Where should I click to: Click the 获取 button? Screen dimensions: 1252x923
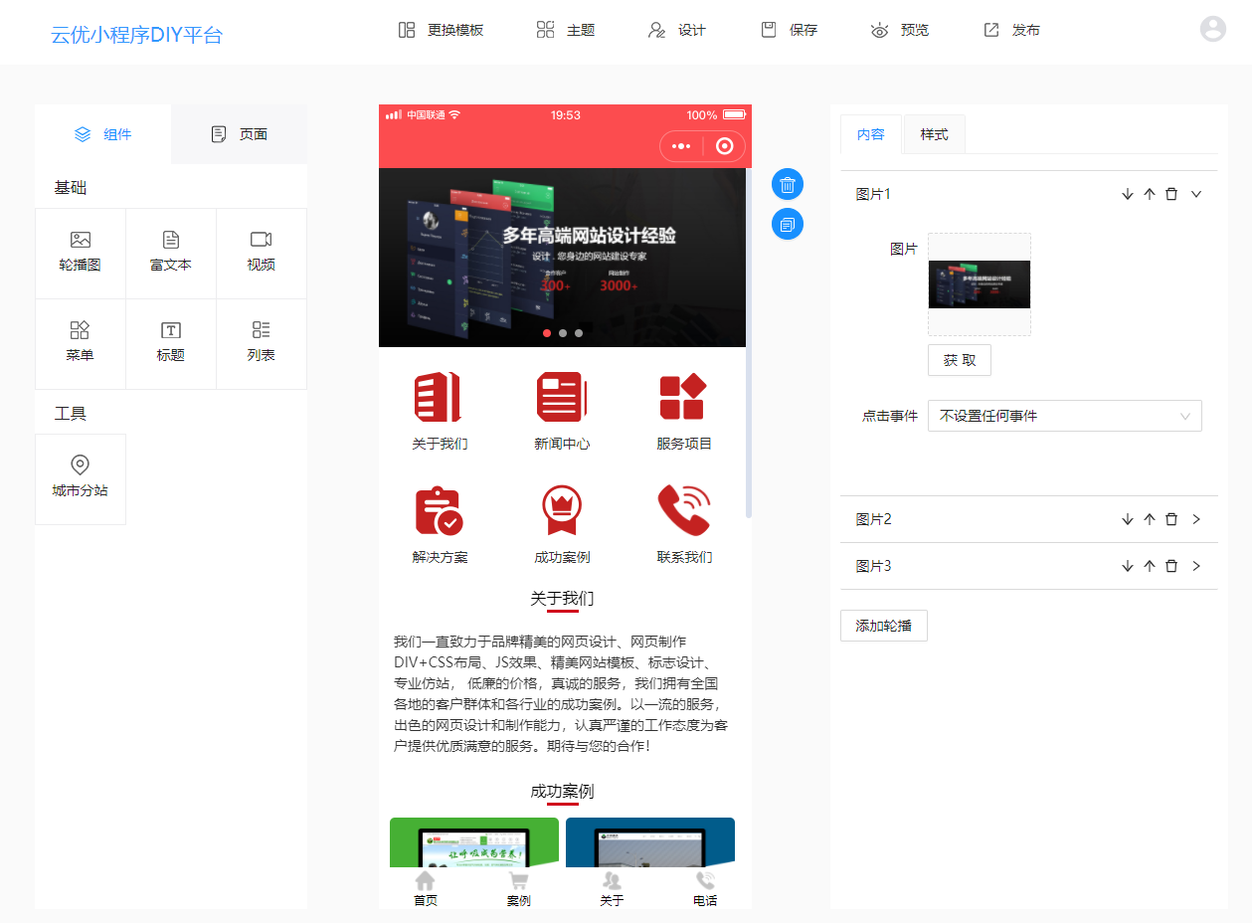tap(960, 360)
